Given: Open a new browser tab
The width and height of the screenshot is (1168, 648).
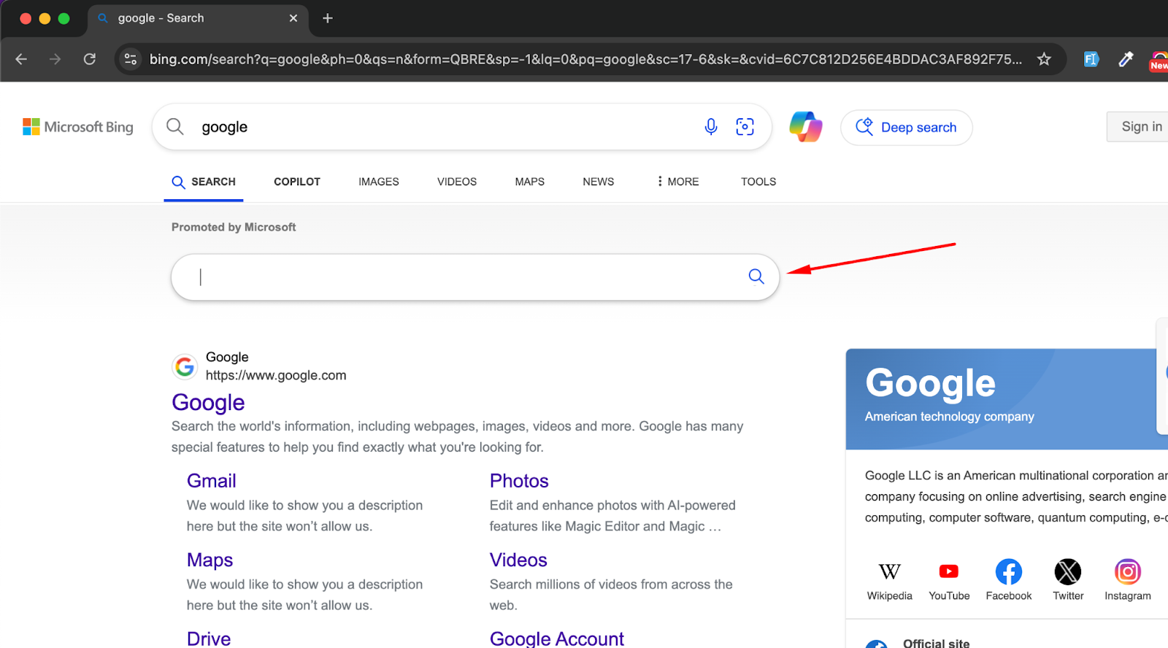Looking at the screenshot, I should (328, 18).
